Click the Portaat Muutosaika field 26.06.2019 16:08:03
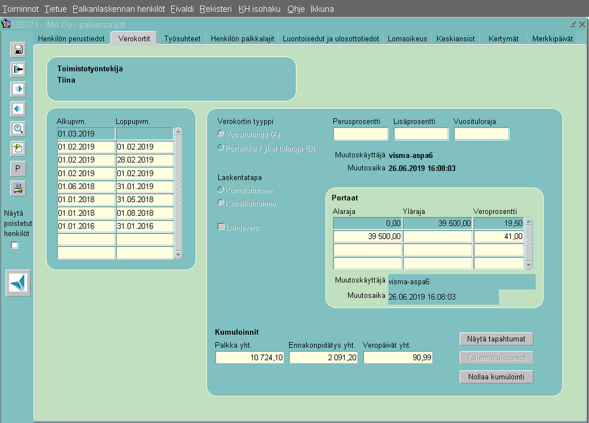 [443, 297]
